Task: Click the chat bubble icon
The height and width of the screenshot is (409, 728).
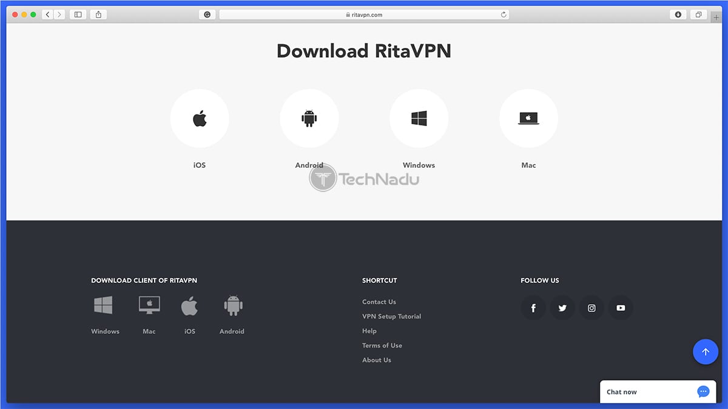Action: (x=703, y=392)
